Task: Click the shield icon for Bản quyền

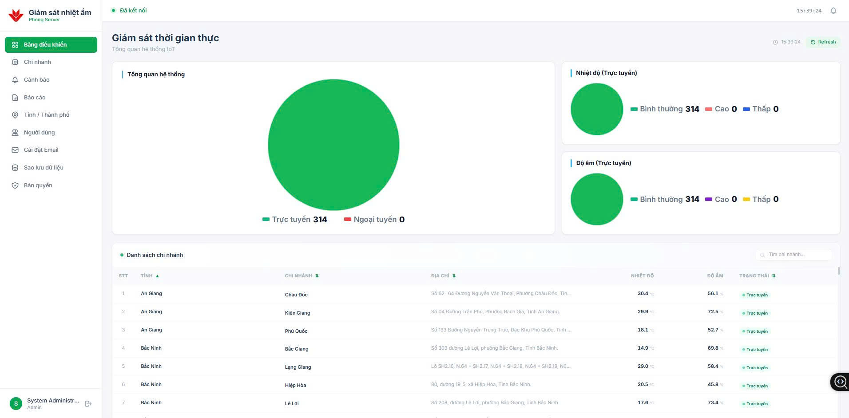Action: pos(15,185)
